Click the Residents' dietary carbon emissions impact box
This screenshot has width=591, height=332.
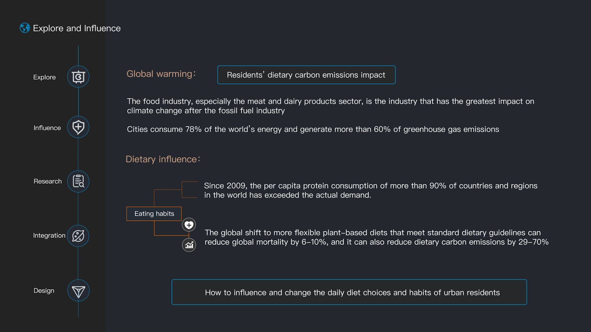click(x=306, y=75)
